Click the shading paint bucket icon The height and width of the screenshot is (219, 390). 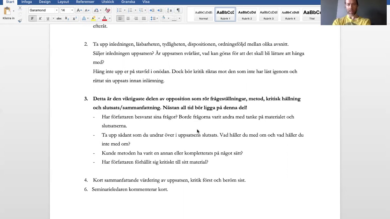tap(163, 18)
